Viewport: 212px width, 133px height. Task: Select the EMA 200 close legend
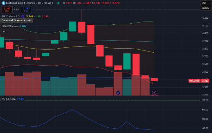tap(10, 26)
